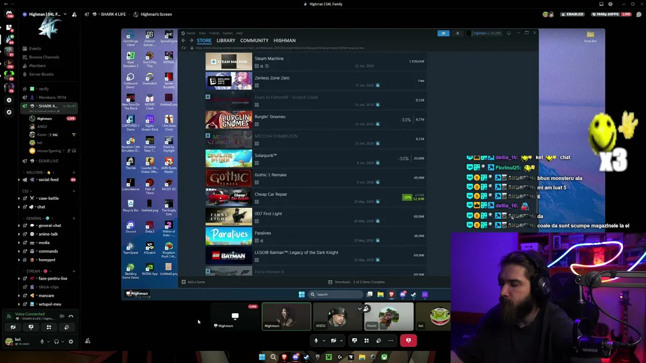The height and width of the screenshot is (363, 646).
Task: Open Steam Downloads status at bottom
Action: click(x=357, y=282)
